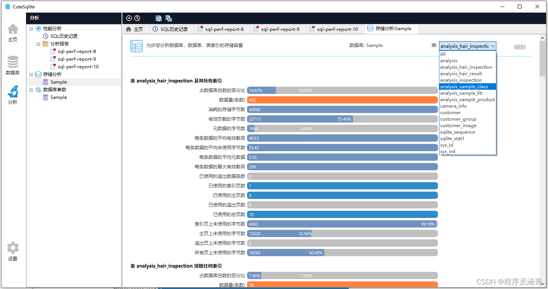Screen dimensions: 548x289
Task: Click the save floppy disk toolbar icon
Action: point(159,18)
